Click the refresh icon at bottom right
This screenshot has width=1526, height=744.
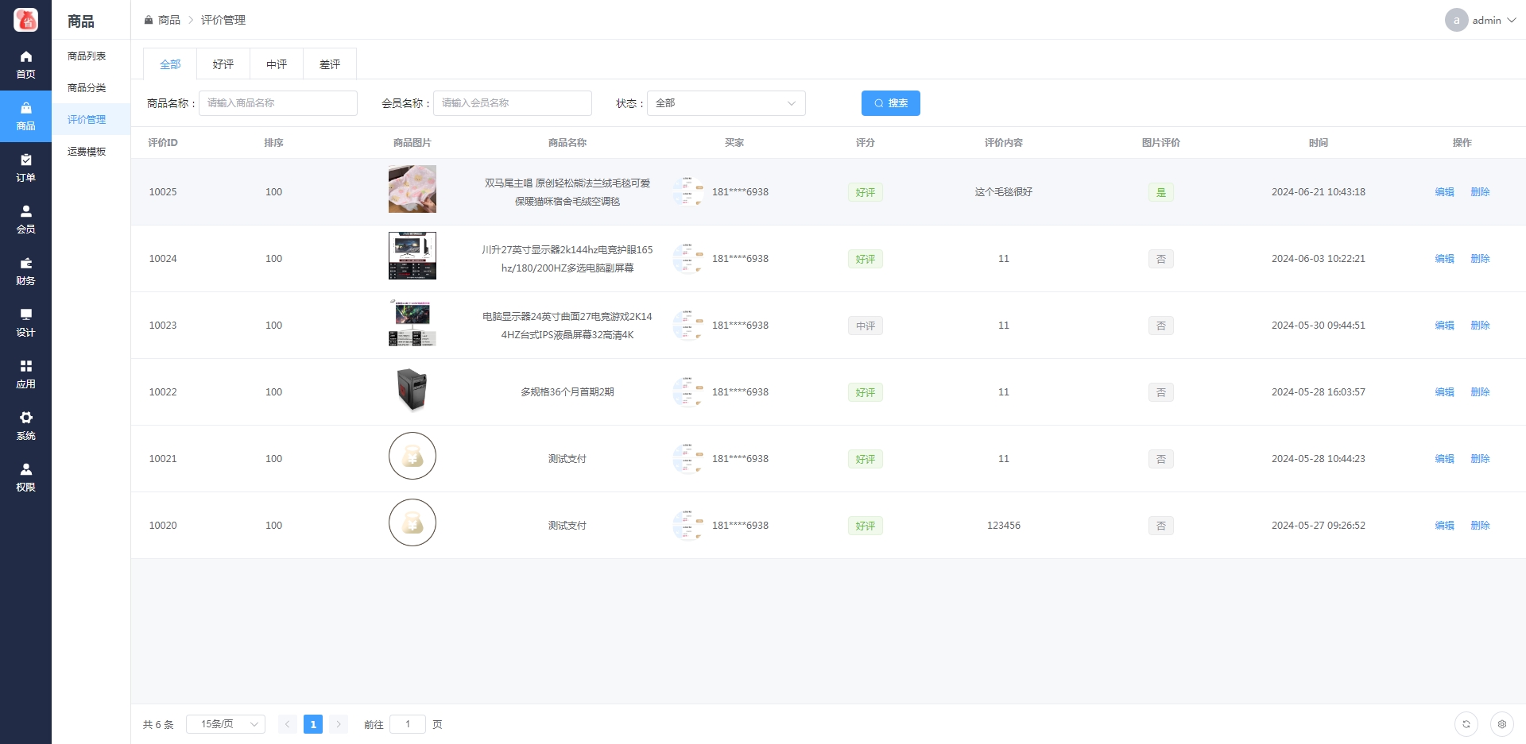tap(1466, 724)
